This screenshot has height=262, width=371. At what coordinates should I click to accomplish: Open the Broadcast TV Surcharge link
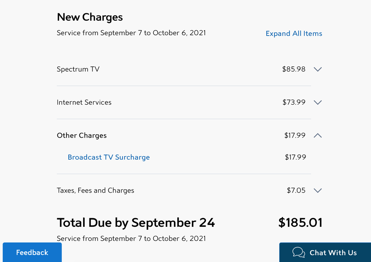(109, 157)
